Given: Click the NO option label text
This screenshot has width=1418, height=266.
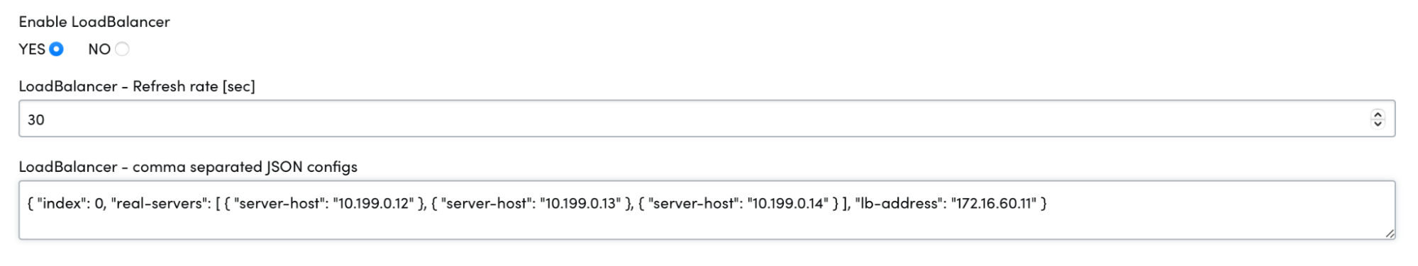Looking at the screenshot, I should (99, 49).
